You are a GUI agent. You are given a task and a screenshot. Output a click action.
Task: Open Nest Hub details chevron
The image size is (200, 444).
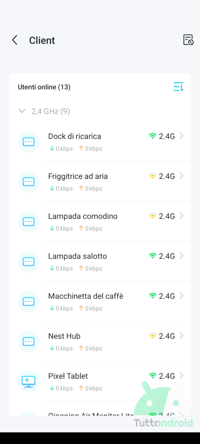(x=181, y=336)
